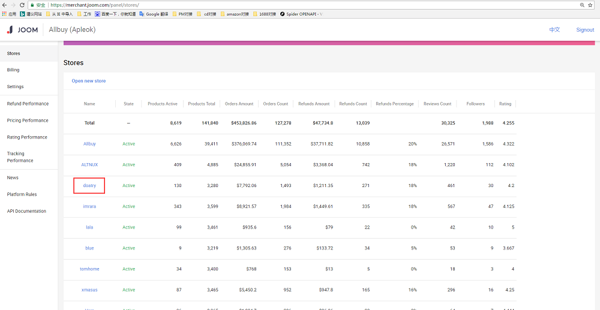Sort by Orders Amount column header
600x310 pixels.
coord(239,104)
